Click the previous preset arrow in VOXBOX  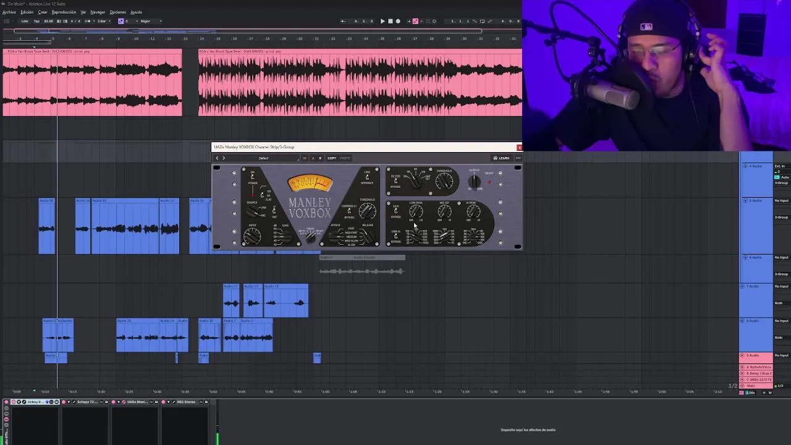(217, 158)
